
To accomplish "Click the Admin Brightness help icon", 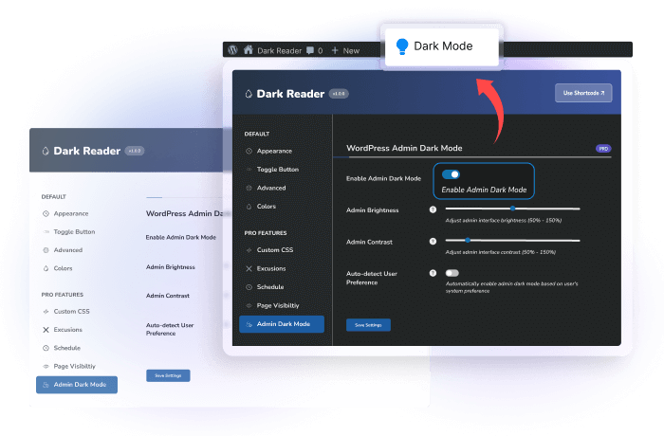I will point(433,209).
